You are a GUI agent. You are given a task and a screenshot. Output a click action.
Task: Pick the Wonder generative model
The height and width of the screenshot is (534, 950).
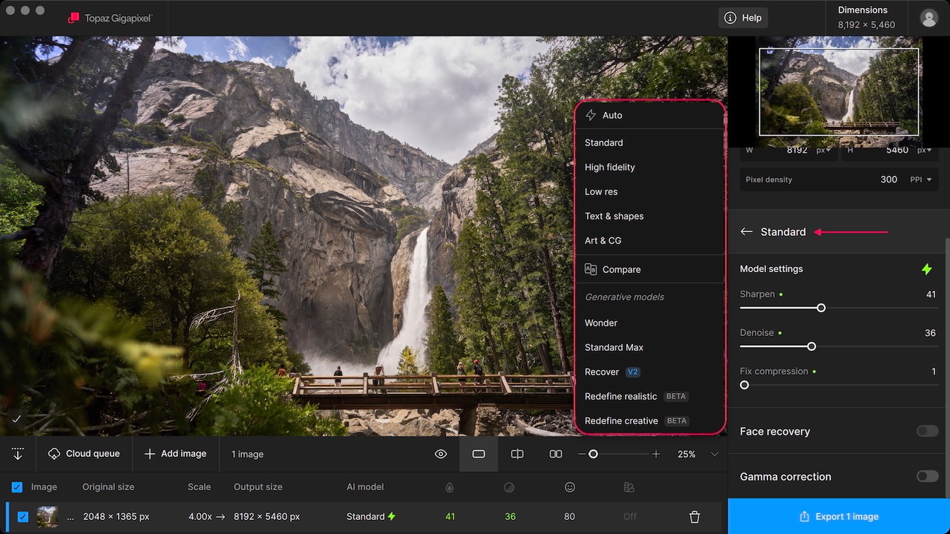coord(650,323)
